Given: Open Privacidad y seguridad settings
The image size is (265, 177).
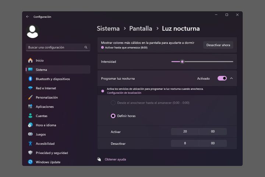Looking at the screenshot, I should 58,153.
